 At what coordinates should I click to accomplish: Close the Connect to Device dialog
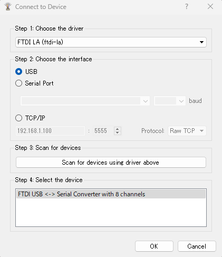click(x=210, y=6)
